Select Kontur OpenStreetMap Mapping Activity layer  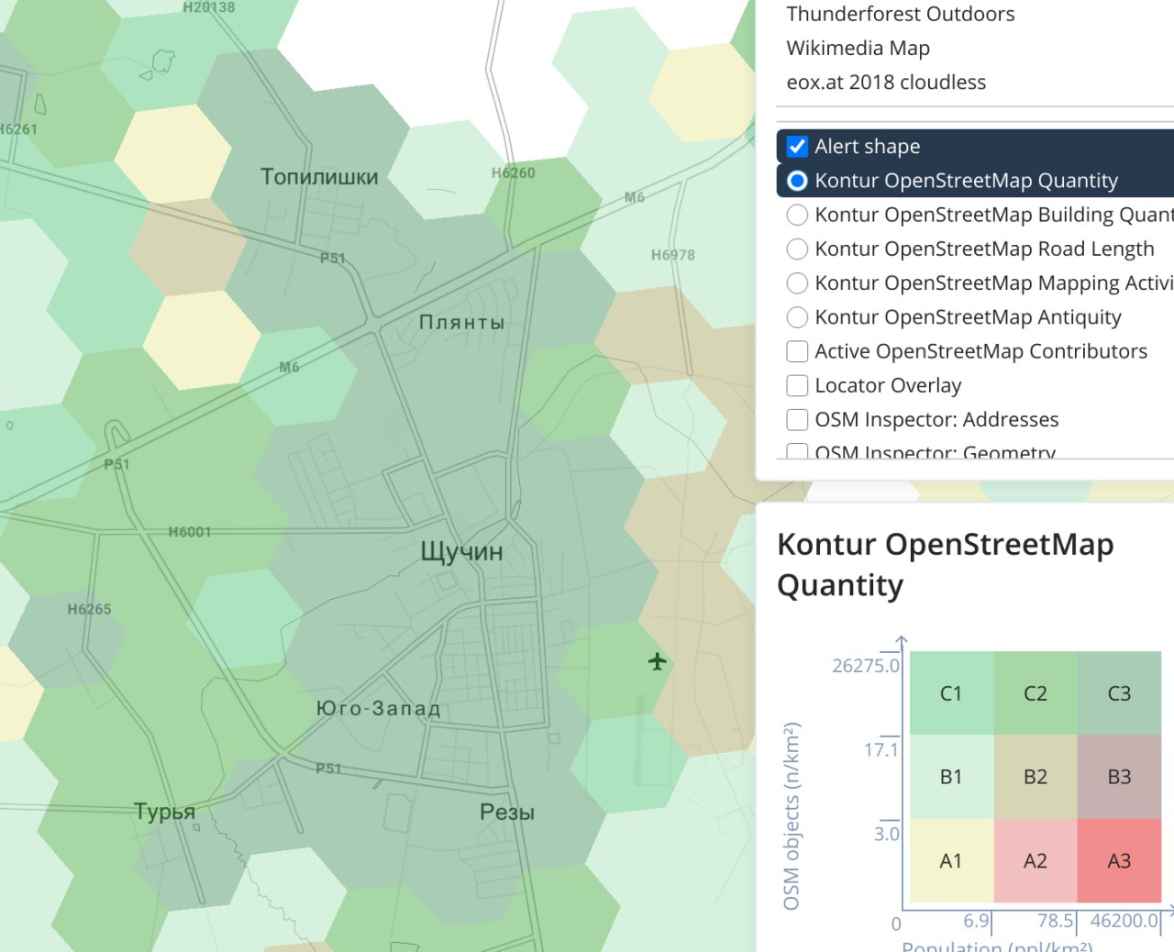click(798, 282)
